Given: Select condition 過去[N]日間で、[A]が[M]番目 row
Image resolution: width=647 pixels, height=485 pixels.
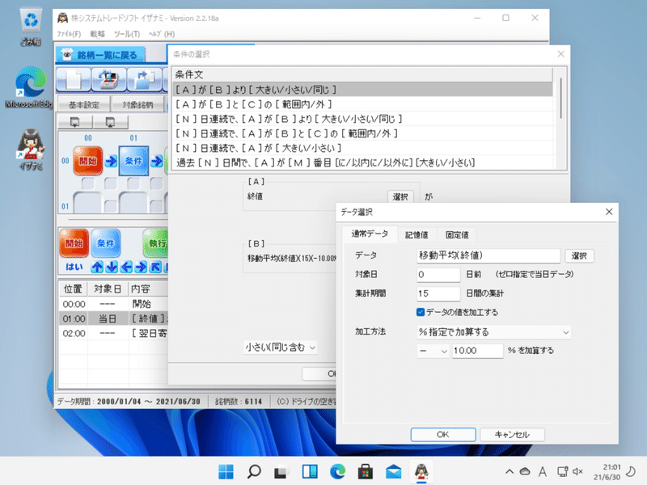Looking at the screenshot, I should point(362,162).
